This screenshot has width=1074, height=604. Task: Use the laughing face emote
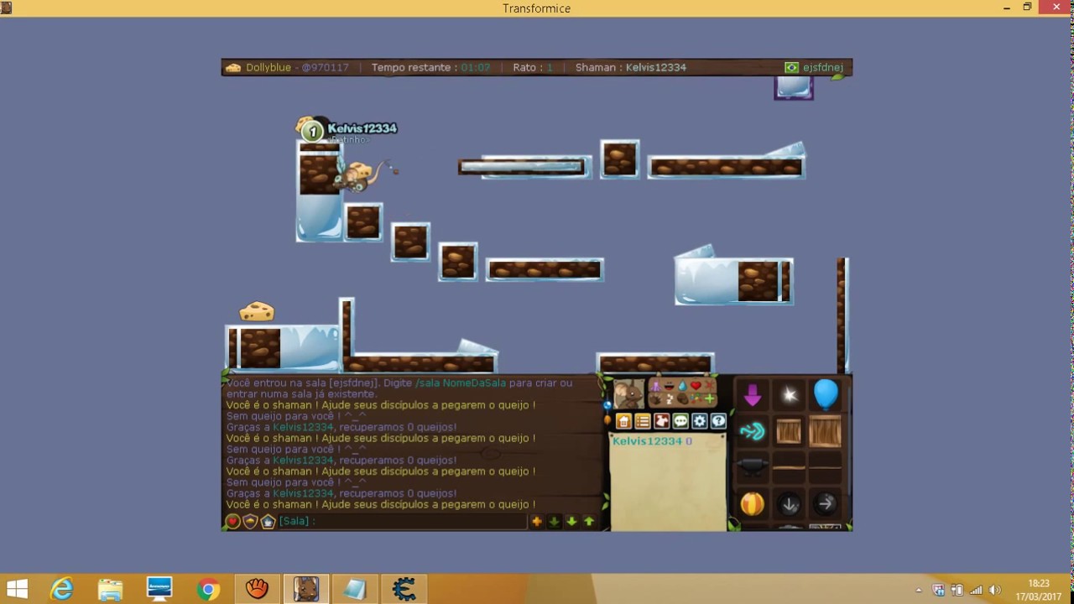click(x=669, y=386)
